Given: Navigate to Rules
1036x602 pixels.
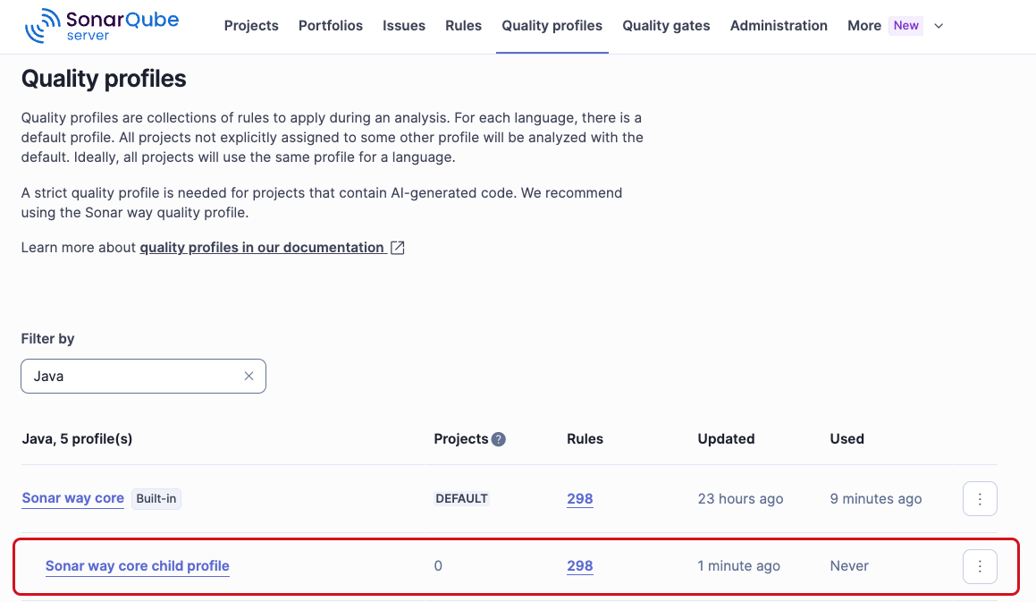Looking at the screenshot, I should (x=463, y=26).
